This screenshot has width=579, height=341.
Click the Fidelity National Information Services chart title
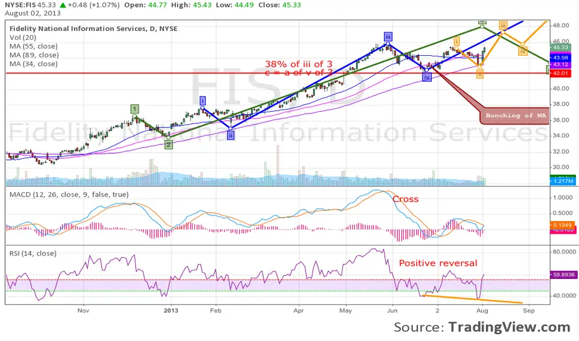pyautogui.click(x=93, y=29)
